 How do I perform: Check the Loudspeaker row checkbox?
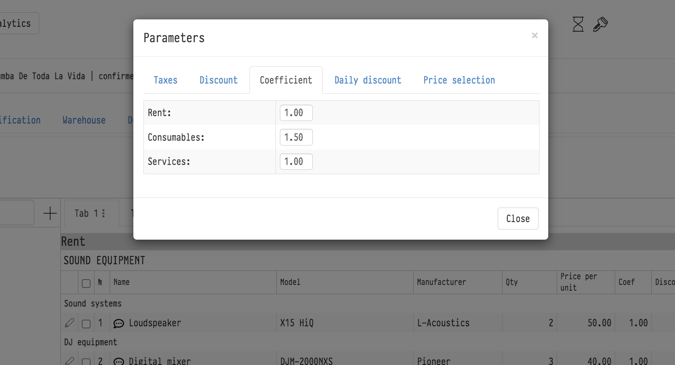tap(86, 324)
